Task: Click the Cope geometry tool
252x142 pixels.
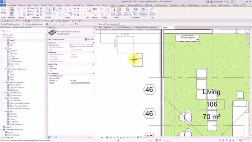Action: (x=31, y=8)
